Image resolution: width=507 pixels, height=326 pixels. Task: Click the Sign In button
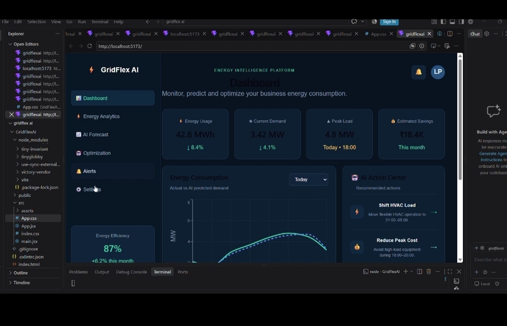(389, 21)
